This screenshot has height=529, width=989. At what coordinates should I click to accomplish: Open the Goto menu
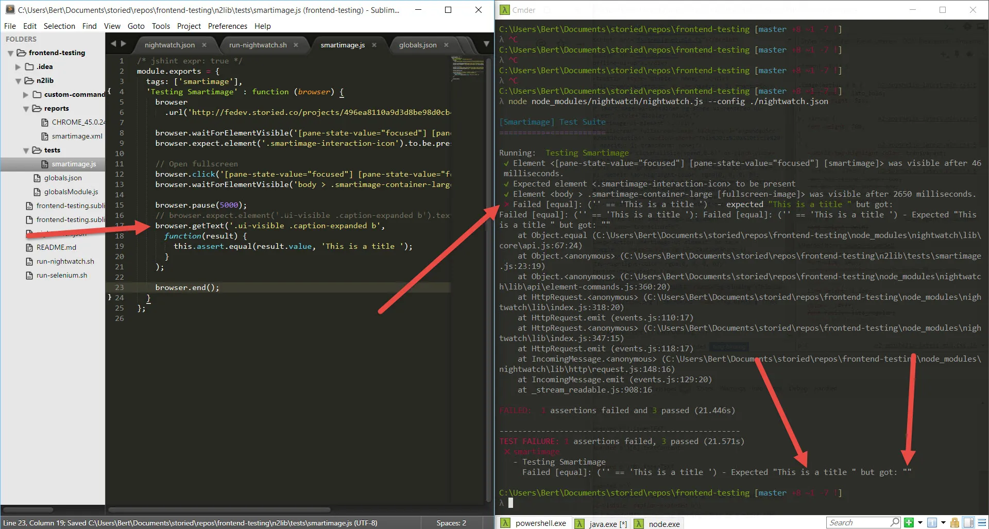click(x=136, y=26)
